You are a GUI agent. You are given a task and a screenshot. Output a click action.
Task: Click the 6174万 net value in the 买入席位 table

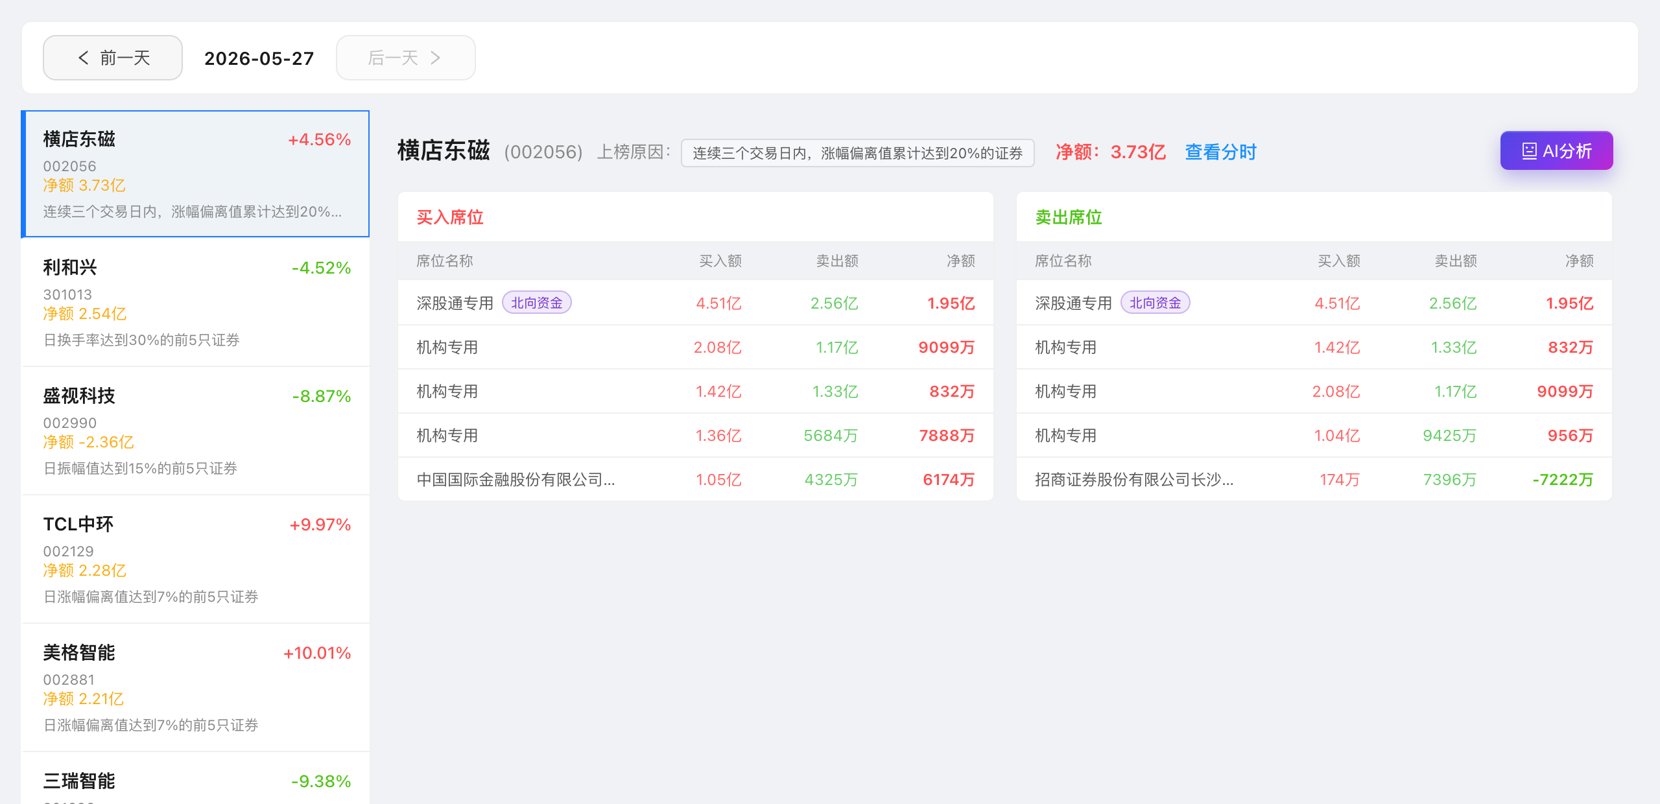pos(949,479)
